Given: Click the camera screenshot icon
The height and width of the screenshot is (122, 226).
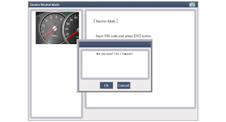Looking at the screenshot, I should tap(192, 5).
